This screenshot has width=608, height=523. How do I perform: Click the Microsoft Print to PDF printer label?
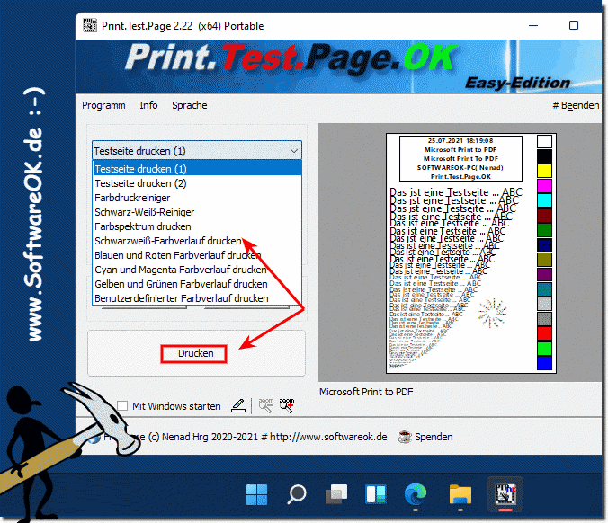(x=366, y=392)
